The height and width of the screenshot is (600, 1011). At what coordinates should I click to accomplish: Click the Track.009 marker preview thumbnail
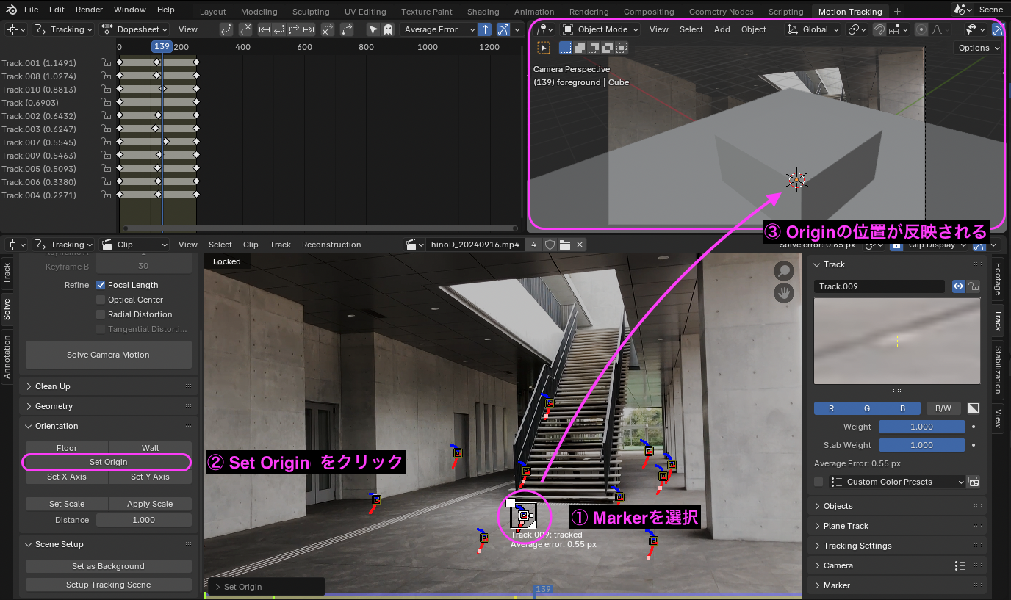click(896, 341)
